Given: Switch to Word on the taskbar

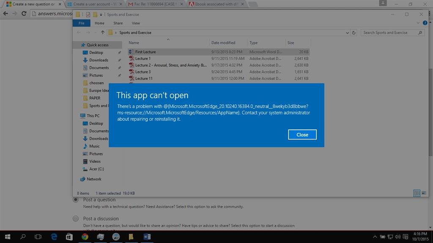Looking at the screenshot, I should coord(147,237).
